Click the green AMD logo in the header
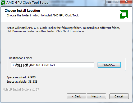This screenshot has width=133, height=103. click(x=124, y=14)
